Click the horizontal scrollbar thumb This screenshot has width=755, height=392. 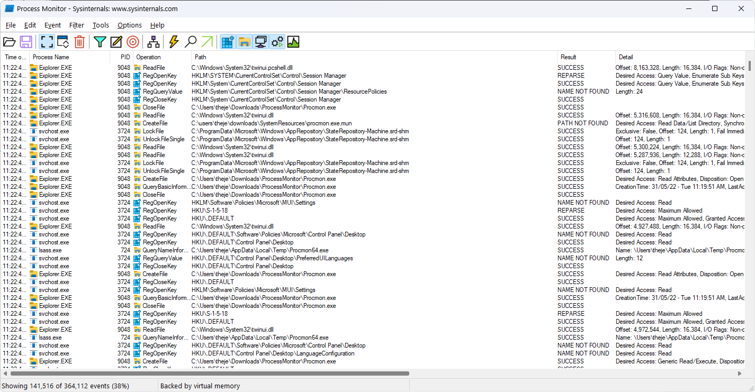209,373
